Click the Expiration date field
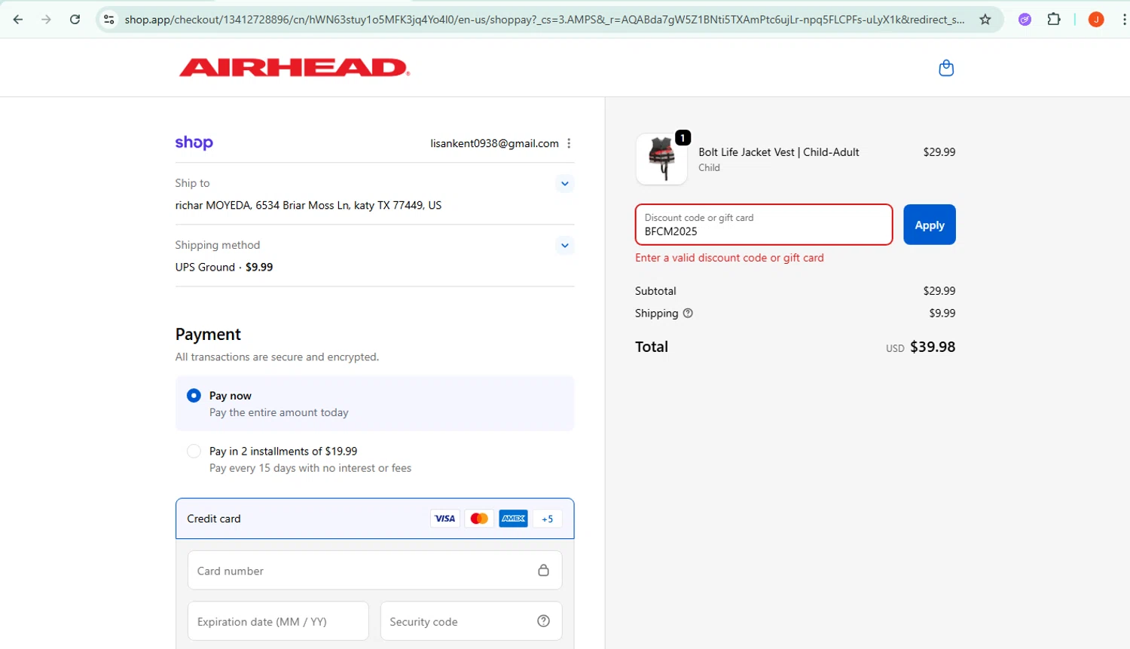 tap(278, 621)
